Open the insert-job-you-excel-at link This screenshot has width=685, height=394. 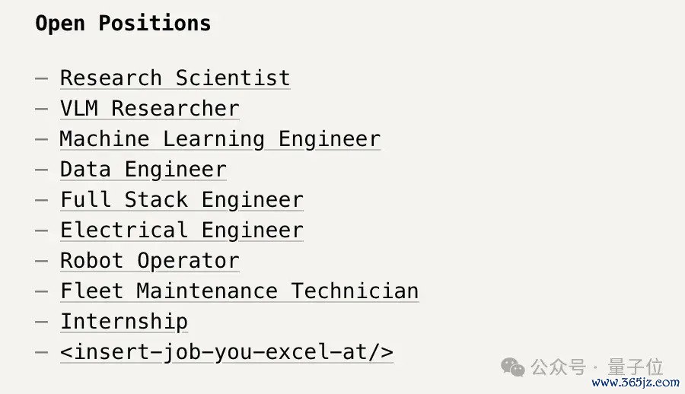227,352
